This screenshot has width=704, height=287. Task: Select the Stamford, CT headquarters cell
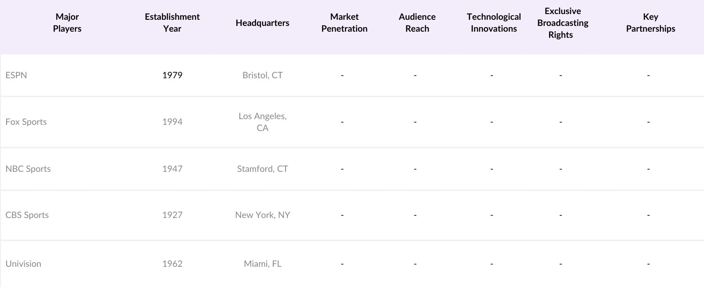[x=262, y=169]
